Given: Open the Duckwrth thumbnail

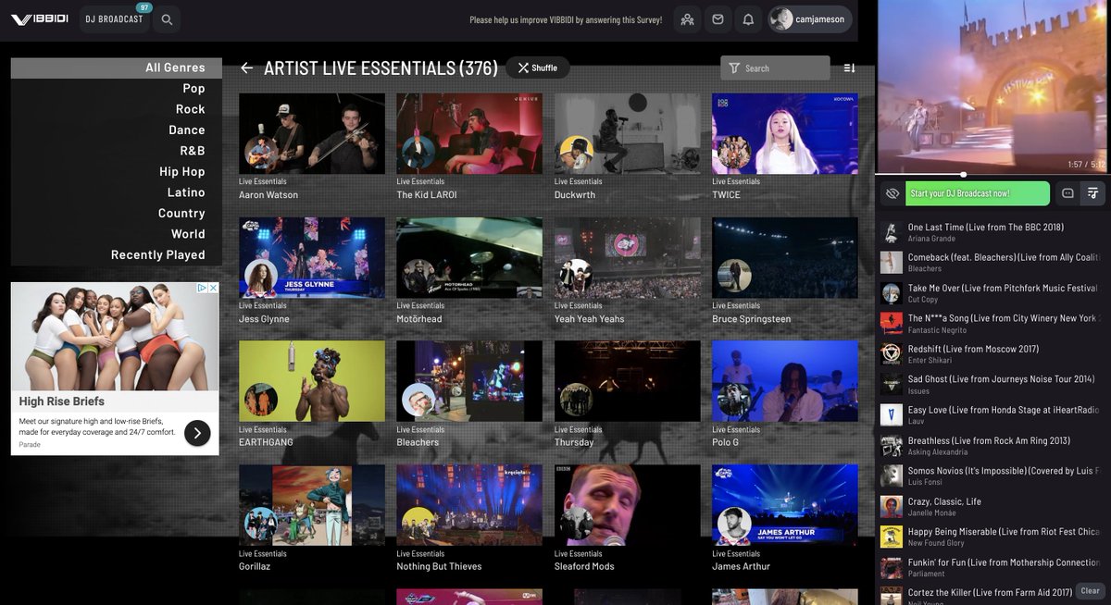Looking at the screenshot, I should pyautogui.click(x=628, y=133).
